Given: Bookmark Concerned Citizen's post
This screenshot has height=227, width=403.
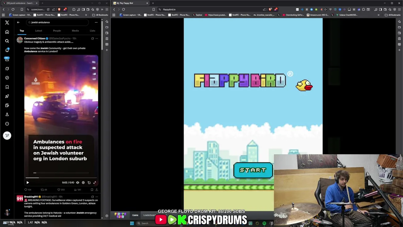Looking at the screenshot, I should coord(92,189).
